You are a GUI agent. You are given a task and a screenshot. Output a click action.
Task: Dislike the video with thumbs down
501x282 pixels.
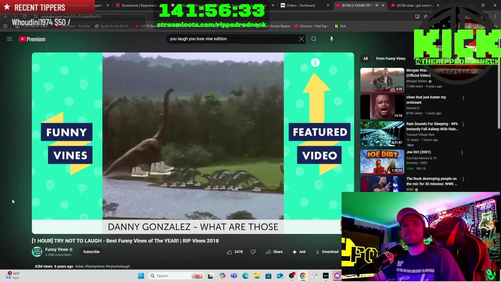click(253, 252)
